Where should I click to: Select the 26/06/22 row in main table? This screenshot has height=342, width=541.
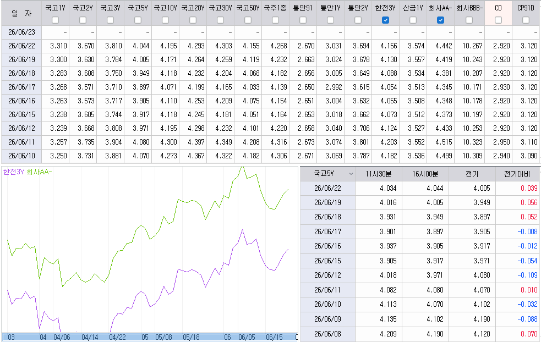pyautogui.click(x=271, y=46)
